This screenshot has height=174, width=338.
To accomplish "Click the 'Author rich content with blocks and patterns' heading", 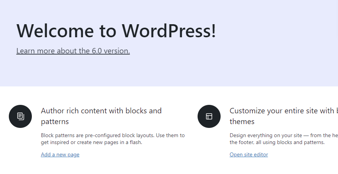I will [101, 116].
